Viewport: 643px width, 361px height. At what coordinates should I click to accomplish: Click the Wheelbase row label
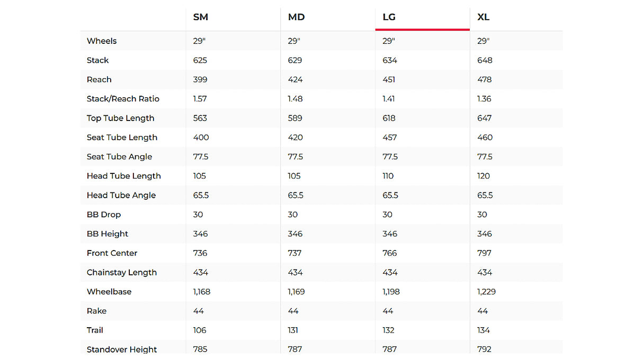coord(109,292)
